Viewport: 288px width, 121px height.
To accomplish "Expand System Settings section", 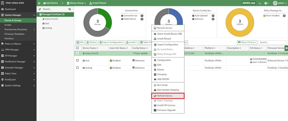I will 18,85.
